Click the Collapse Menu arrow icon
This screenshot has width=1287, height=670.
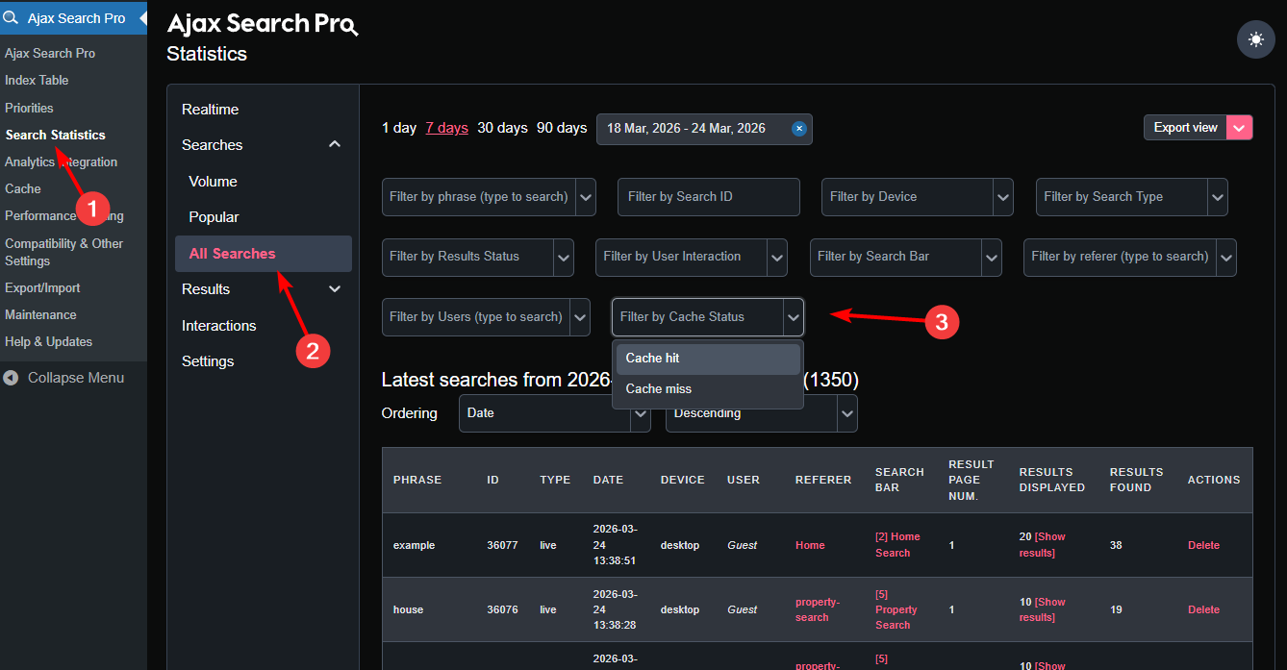coord(11,378)
